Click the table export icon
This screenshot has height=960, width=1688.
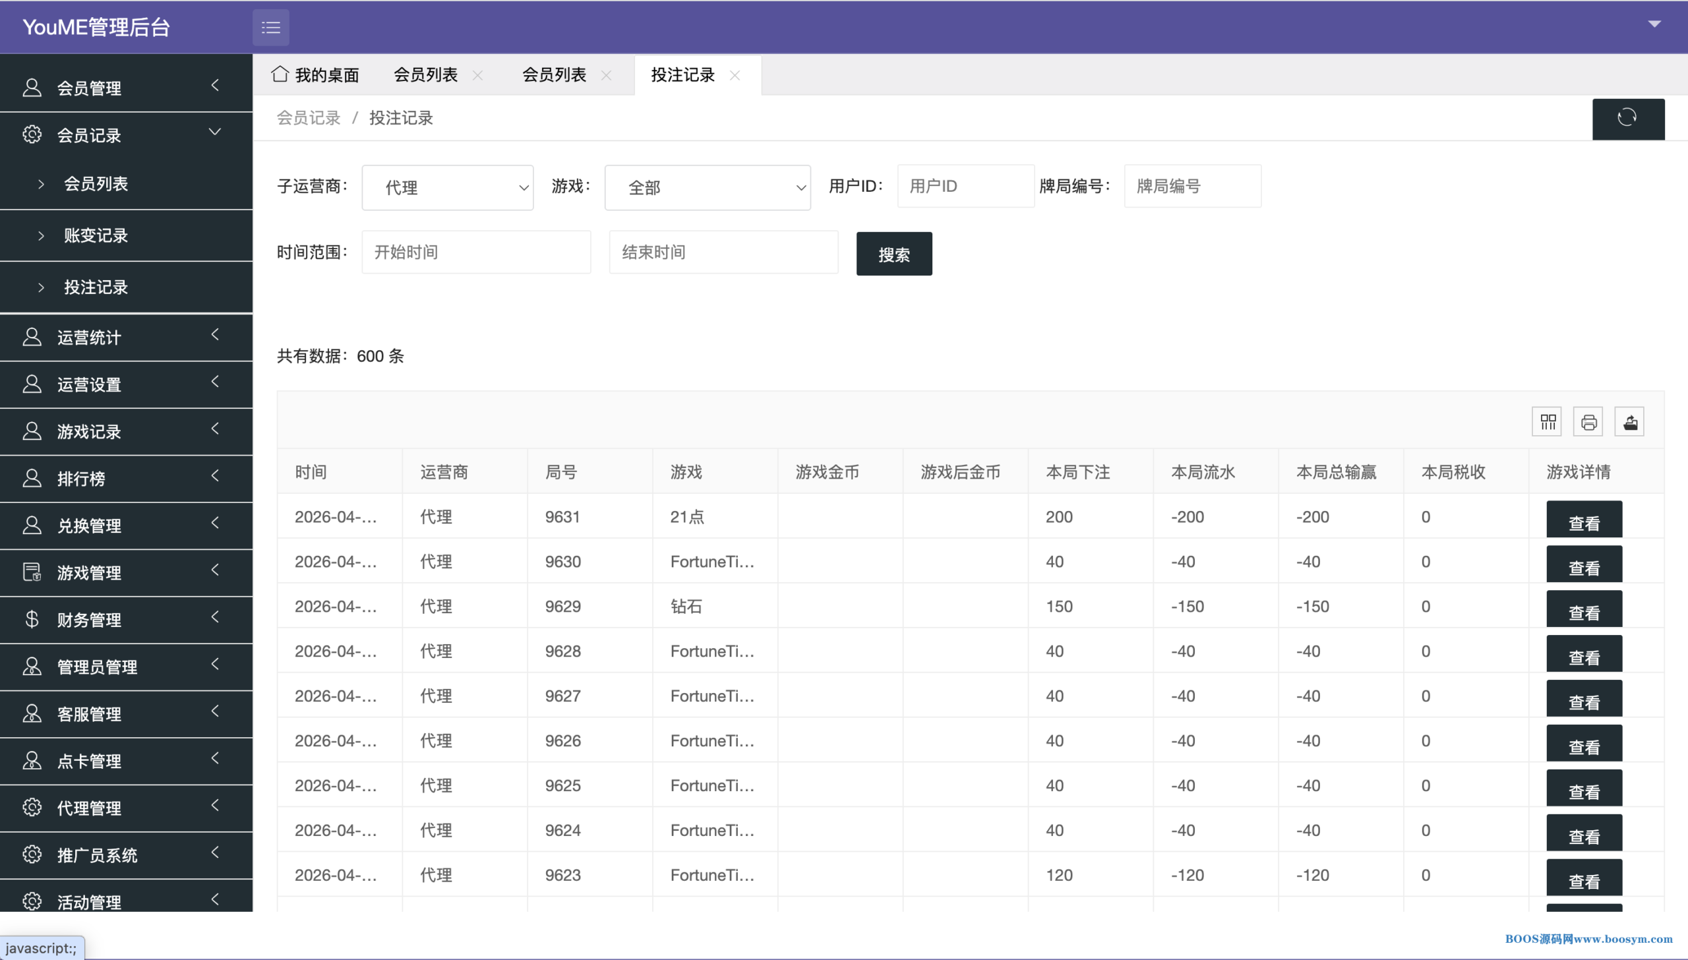1629,422
